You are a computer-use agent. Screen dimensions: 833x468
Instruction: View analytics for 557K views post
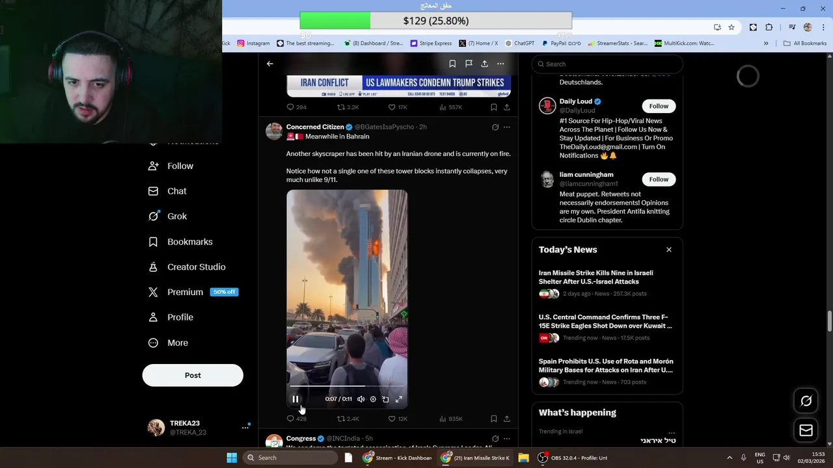point(450,107)
